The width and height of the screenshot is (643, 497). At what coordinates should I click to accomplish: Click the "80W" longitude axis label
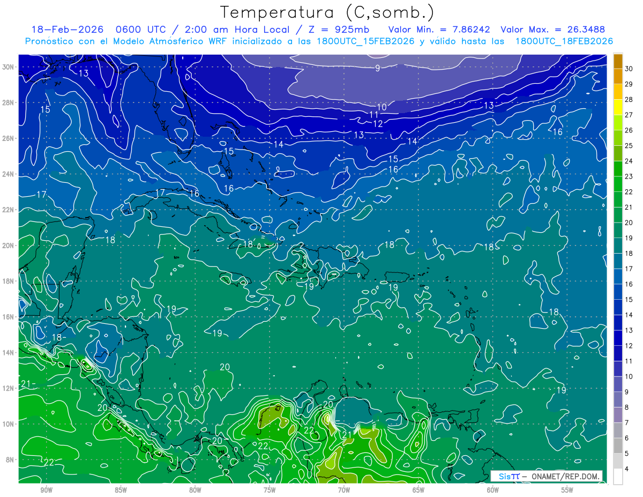[x=195, y=489]
